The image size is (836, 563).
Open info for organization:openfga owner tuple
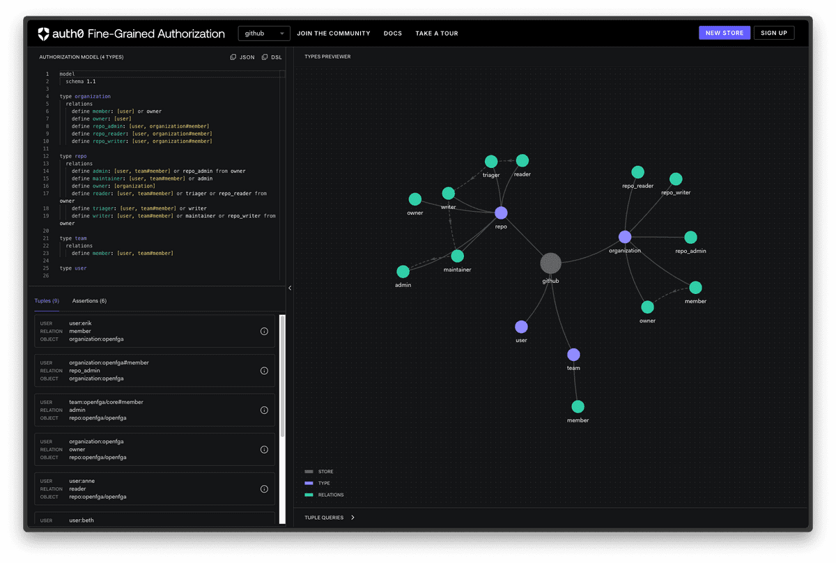click(264, 449)
